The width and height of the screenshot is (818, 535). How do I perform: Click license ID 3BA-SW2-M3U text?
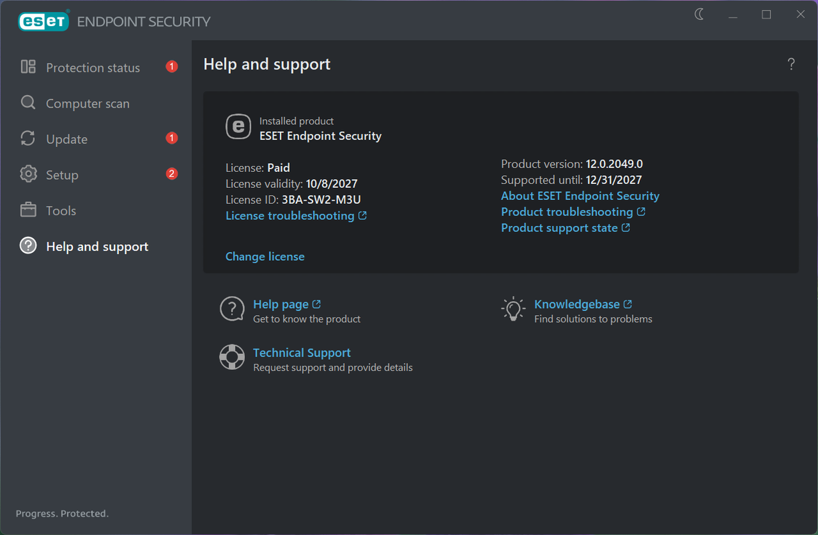coord(321,199)
